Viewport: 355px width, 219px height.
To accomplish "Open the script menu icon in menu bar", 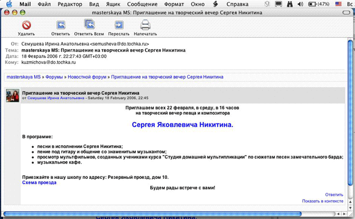I will pos(215,4).
